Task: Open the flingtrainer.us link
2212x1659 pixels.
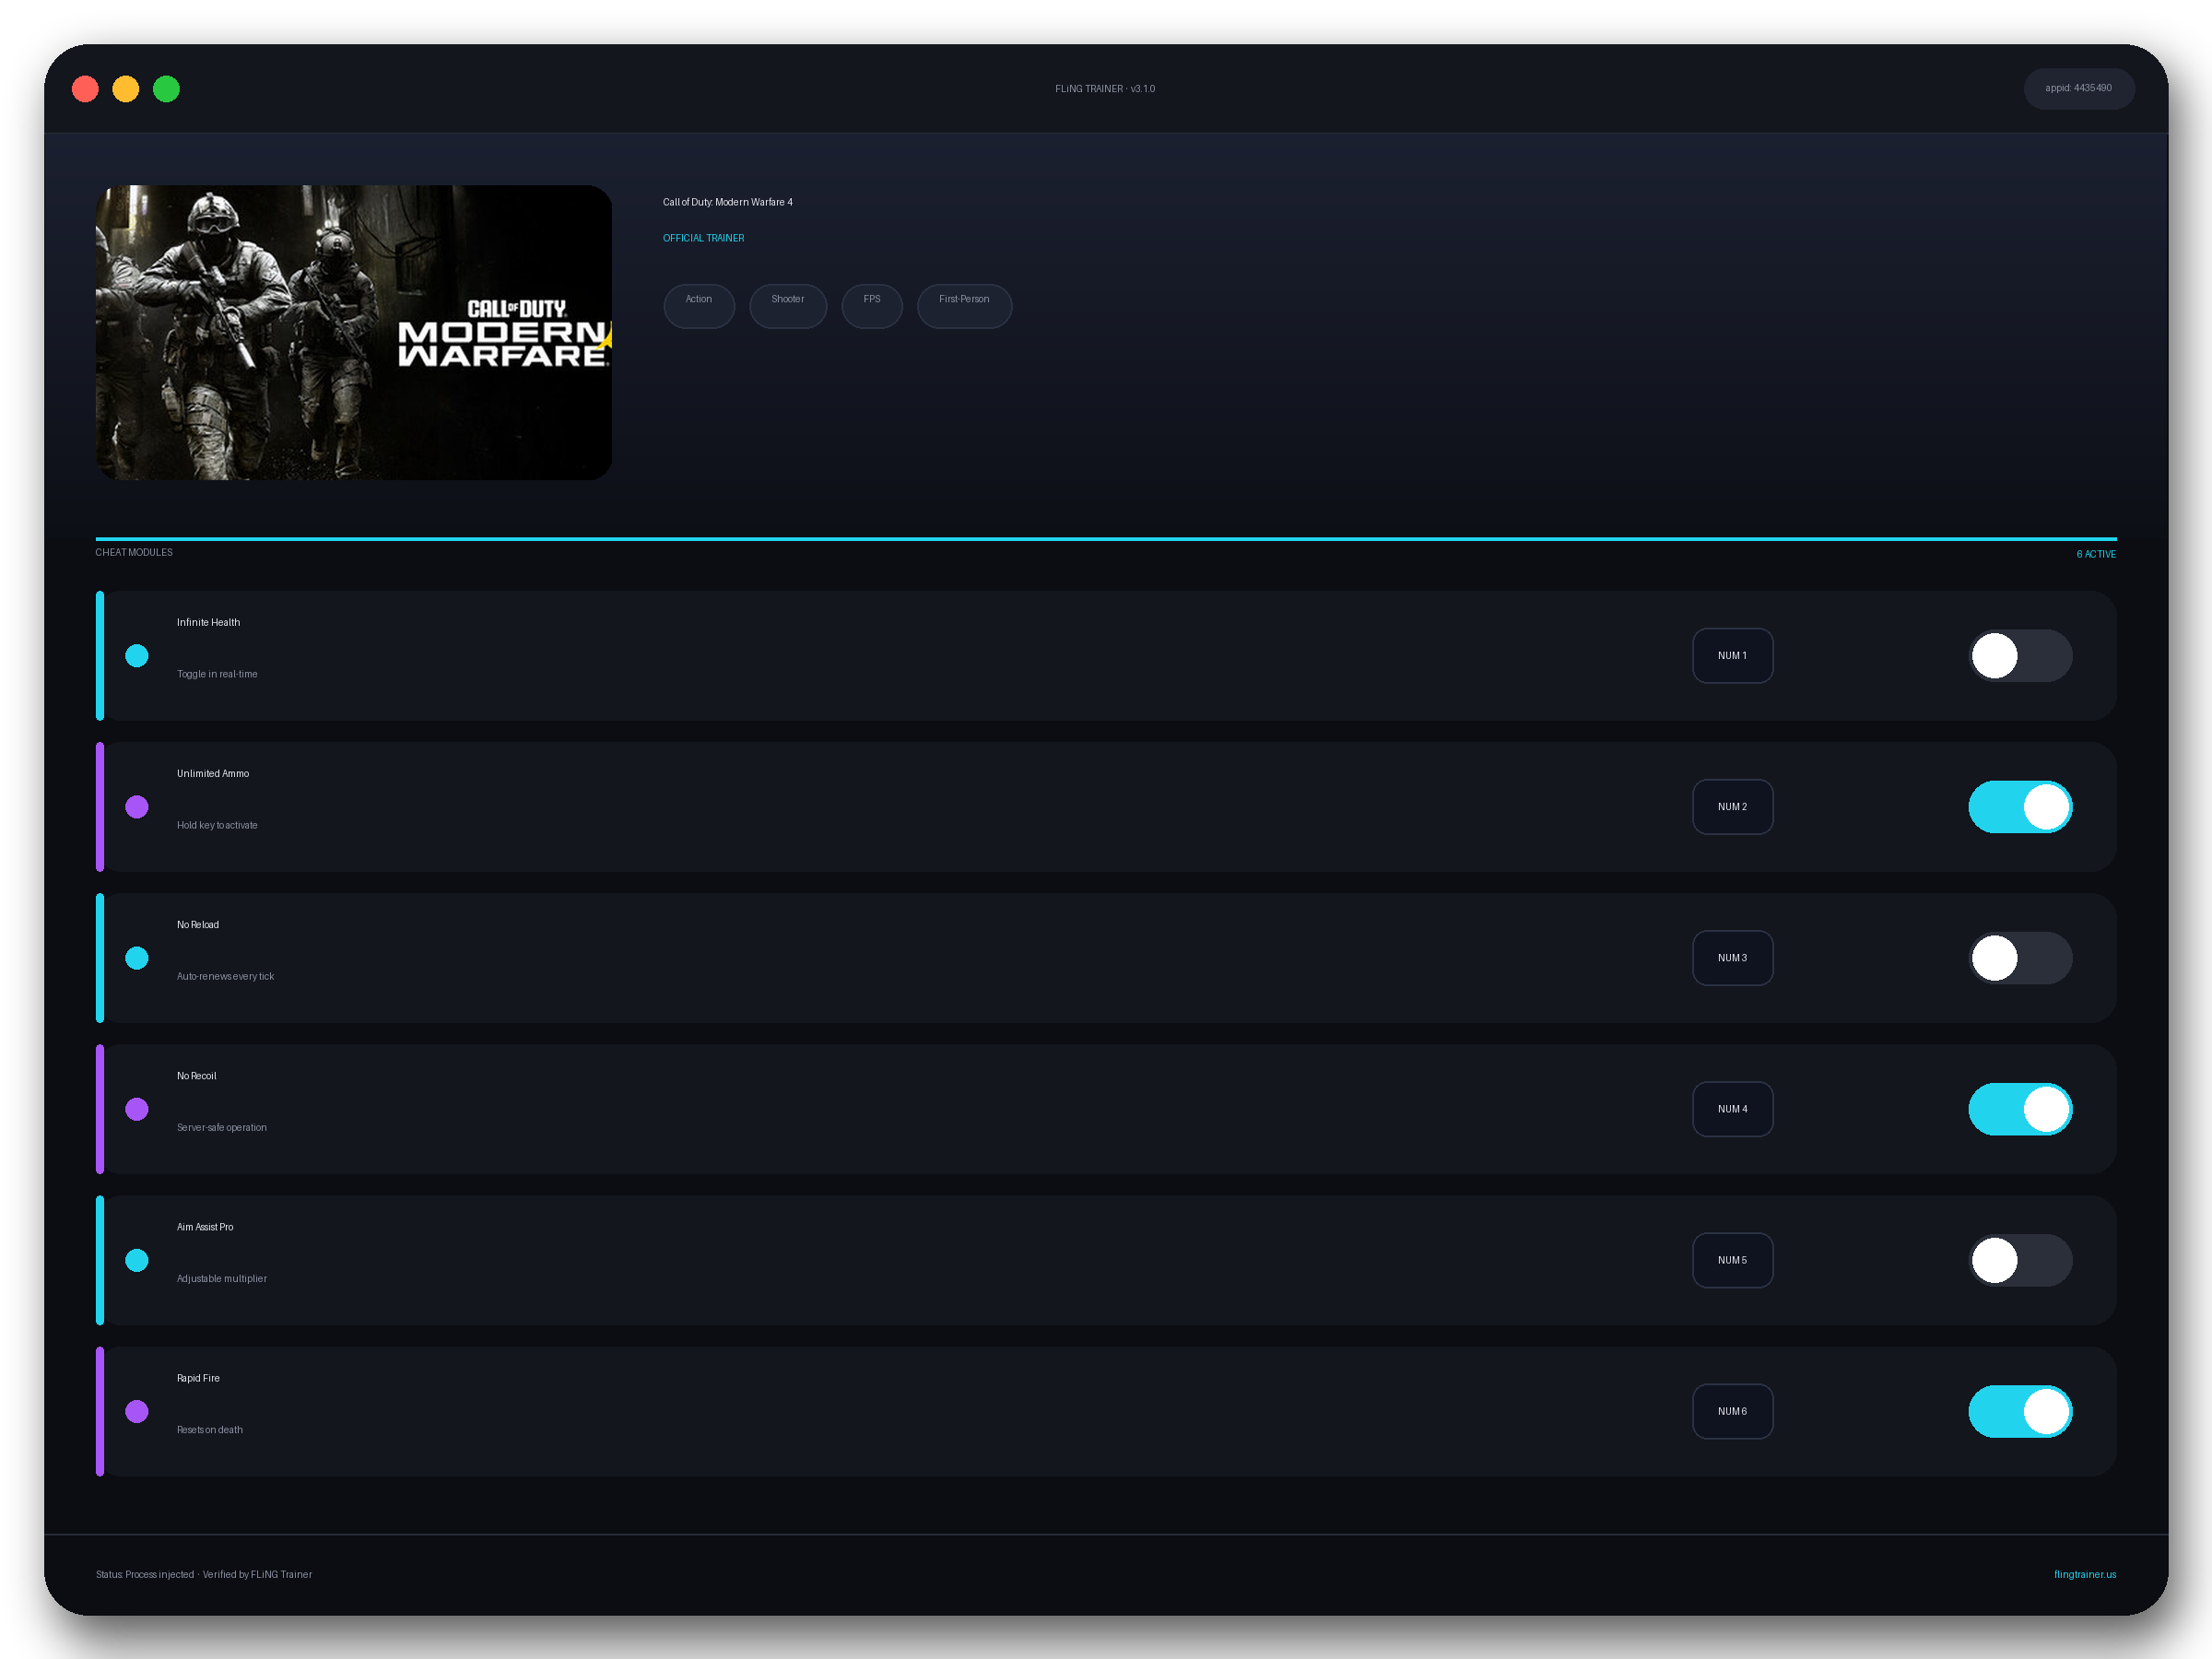Action: click(x=2084, y=1574)
